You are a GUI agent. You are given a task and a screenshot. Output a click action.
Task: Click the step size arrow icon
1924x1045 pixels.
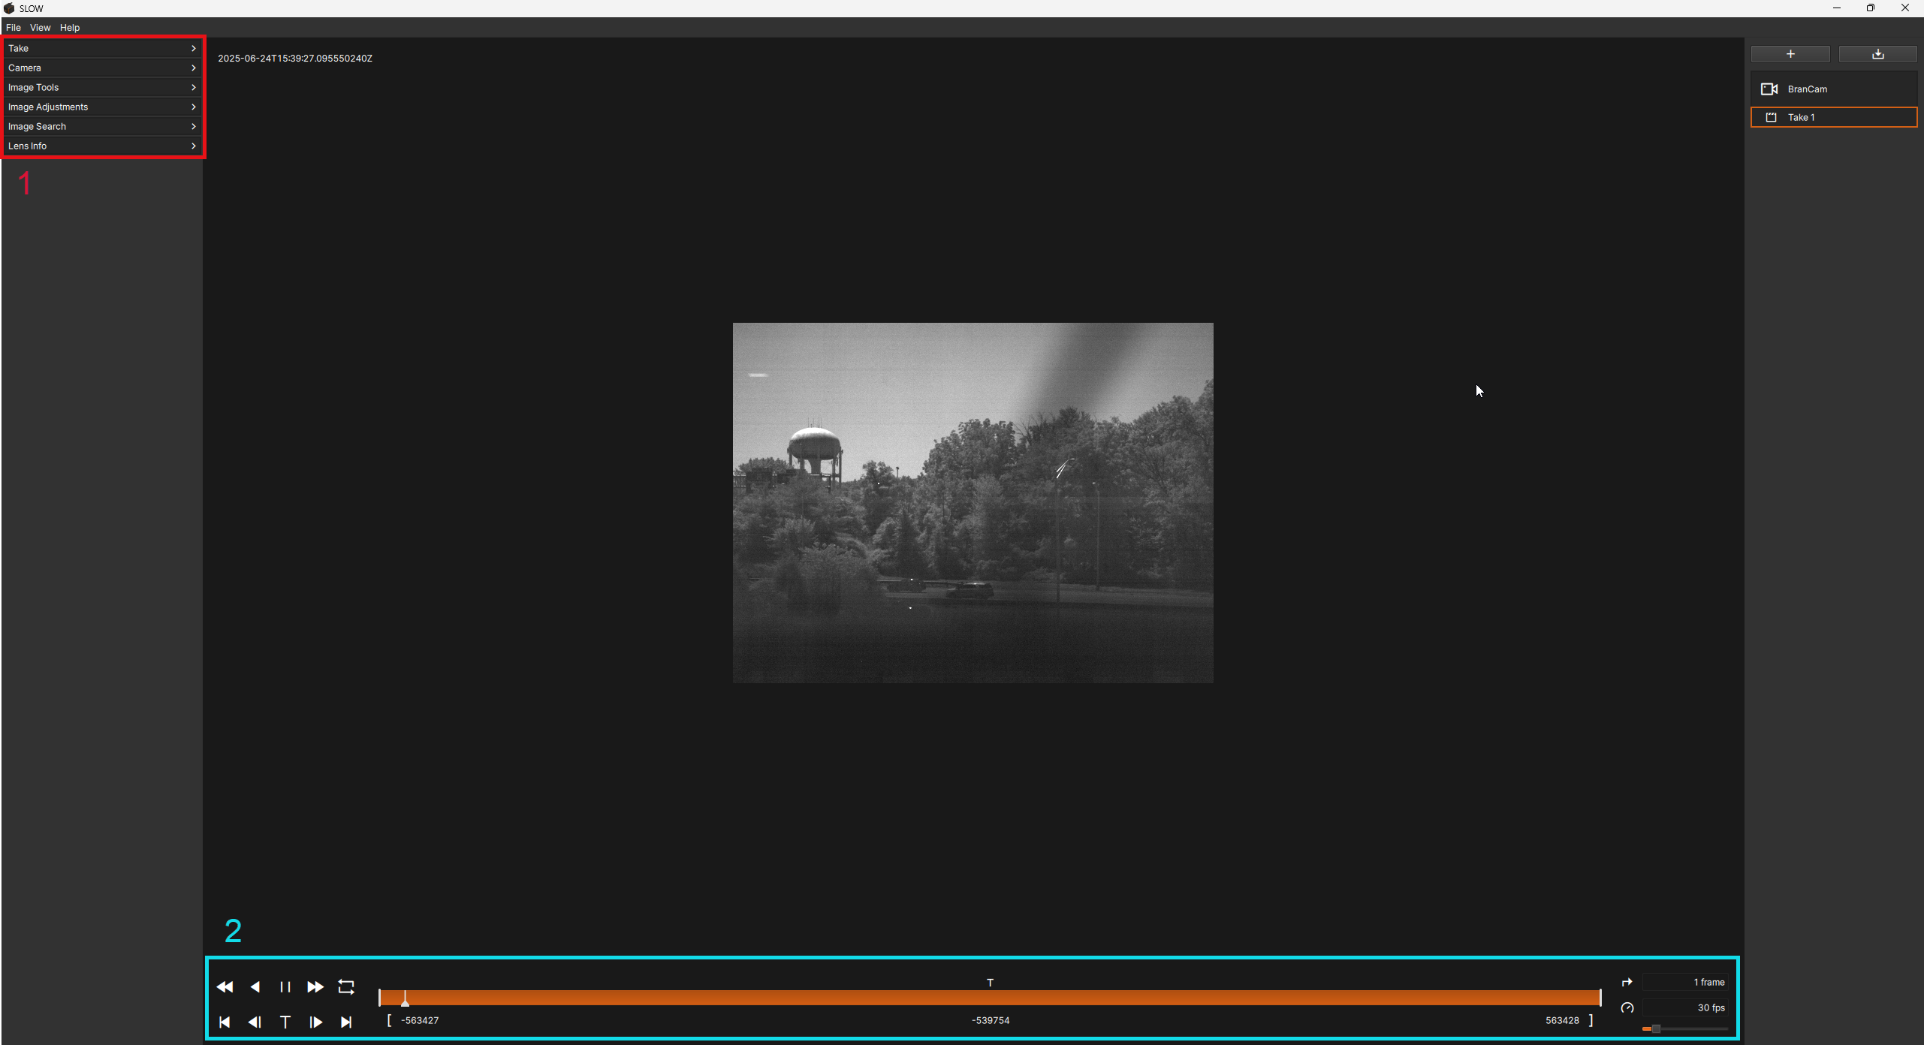tap(1627, 982)
